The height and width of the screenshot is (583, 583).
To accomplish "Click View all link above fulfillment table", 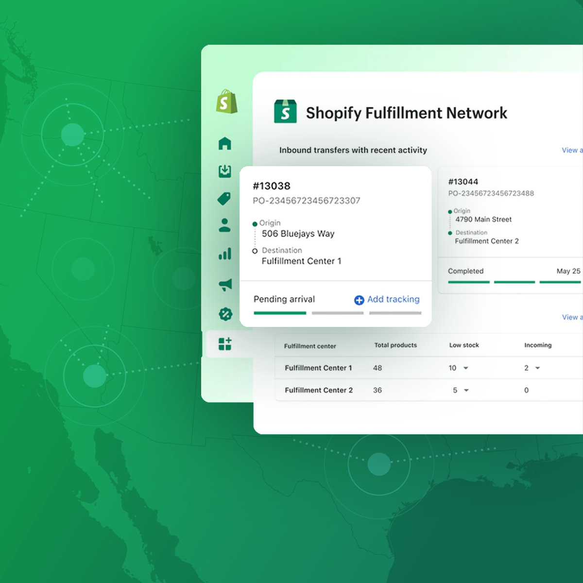I will 572,317.
